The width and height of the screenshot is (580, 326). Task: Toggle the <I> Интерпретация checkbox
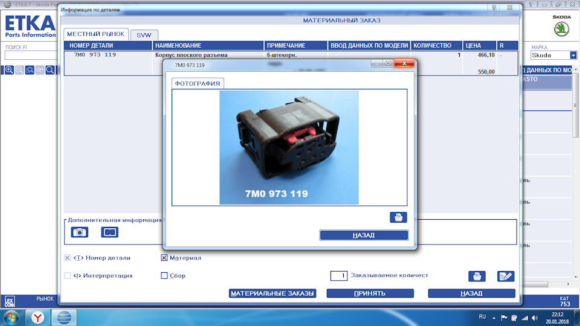click(x=67, y=275)
